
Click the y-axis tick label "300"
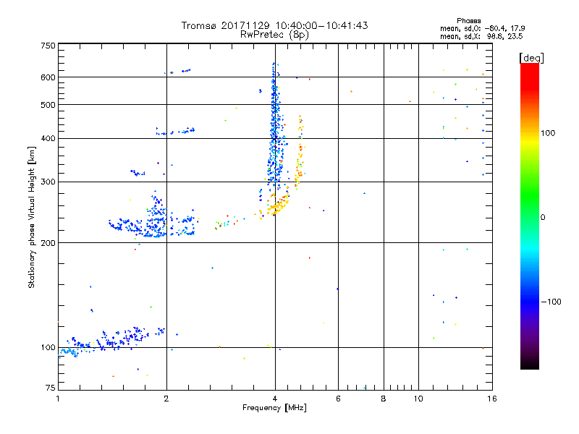point(48,182)
